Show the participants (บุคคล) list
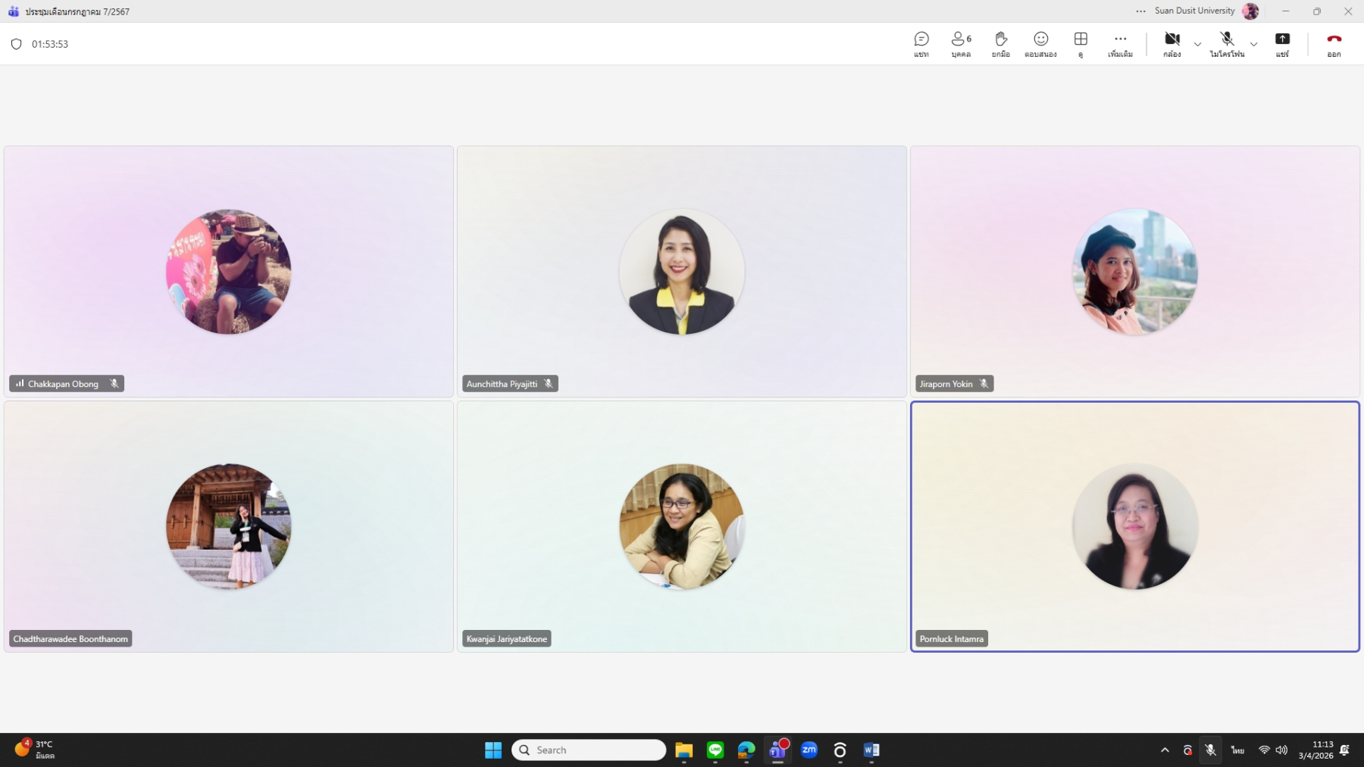This screenshot has height=767, width=1364. 961,44
